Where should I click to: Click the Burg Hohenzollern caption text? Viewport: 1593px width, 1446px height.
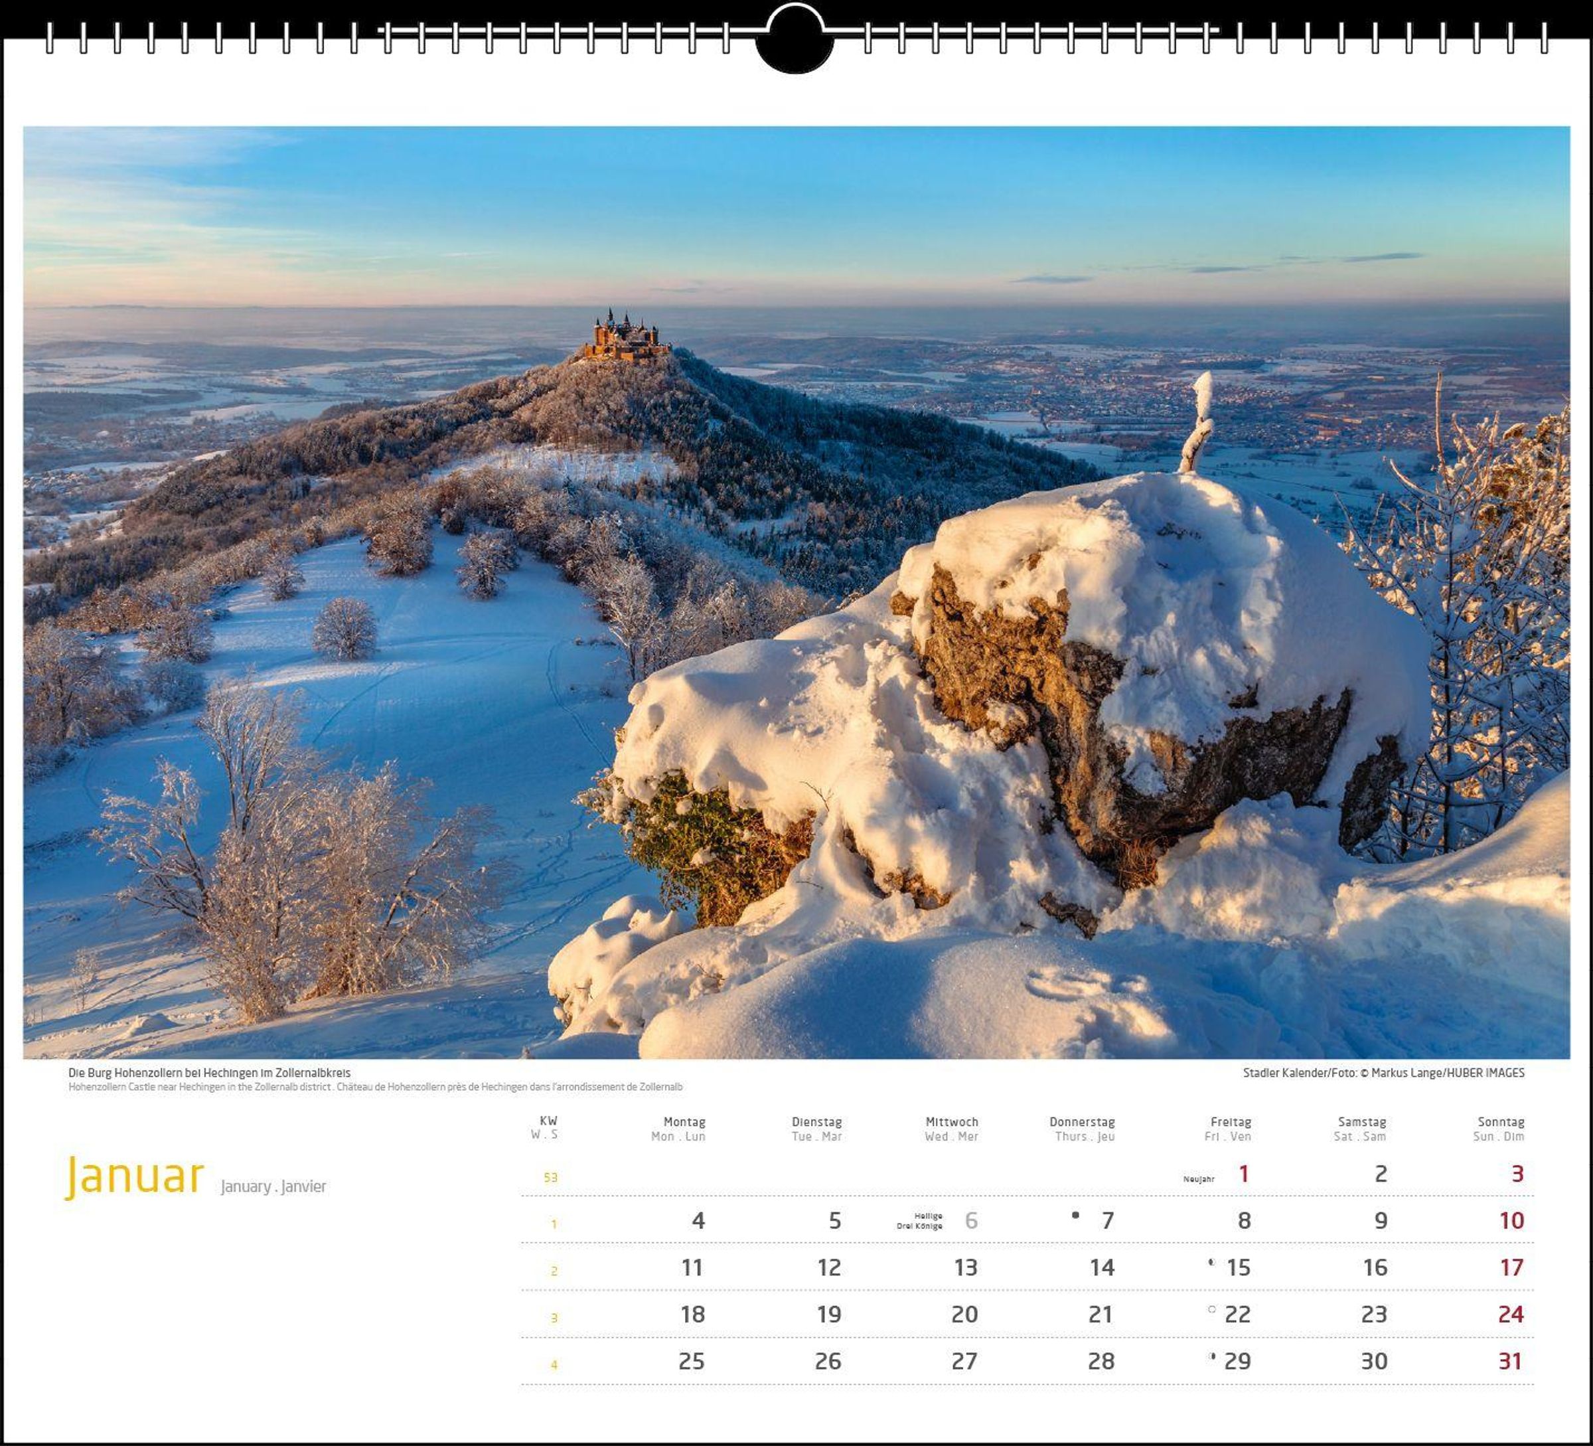tap(209, 1072)
